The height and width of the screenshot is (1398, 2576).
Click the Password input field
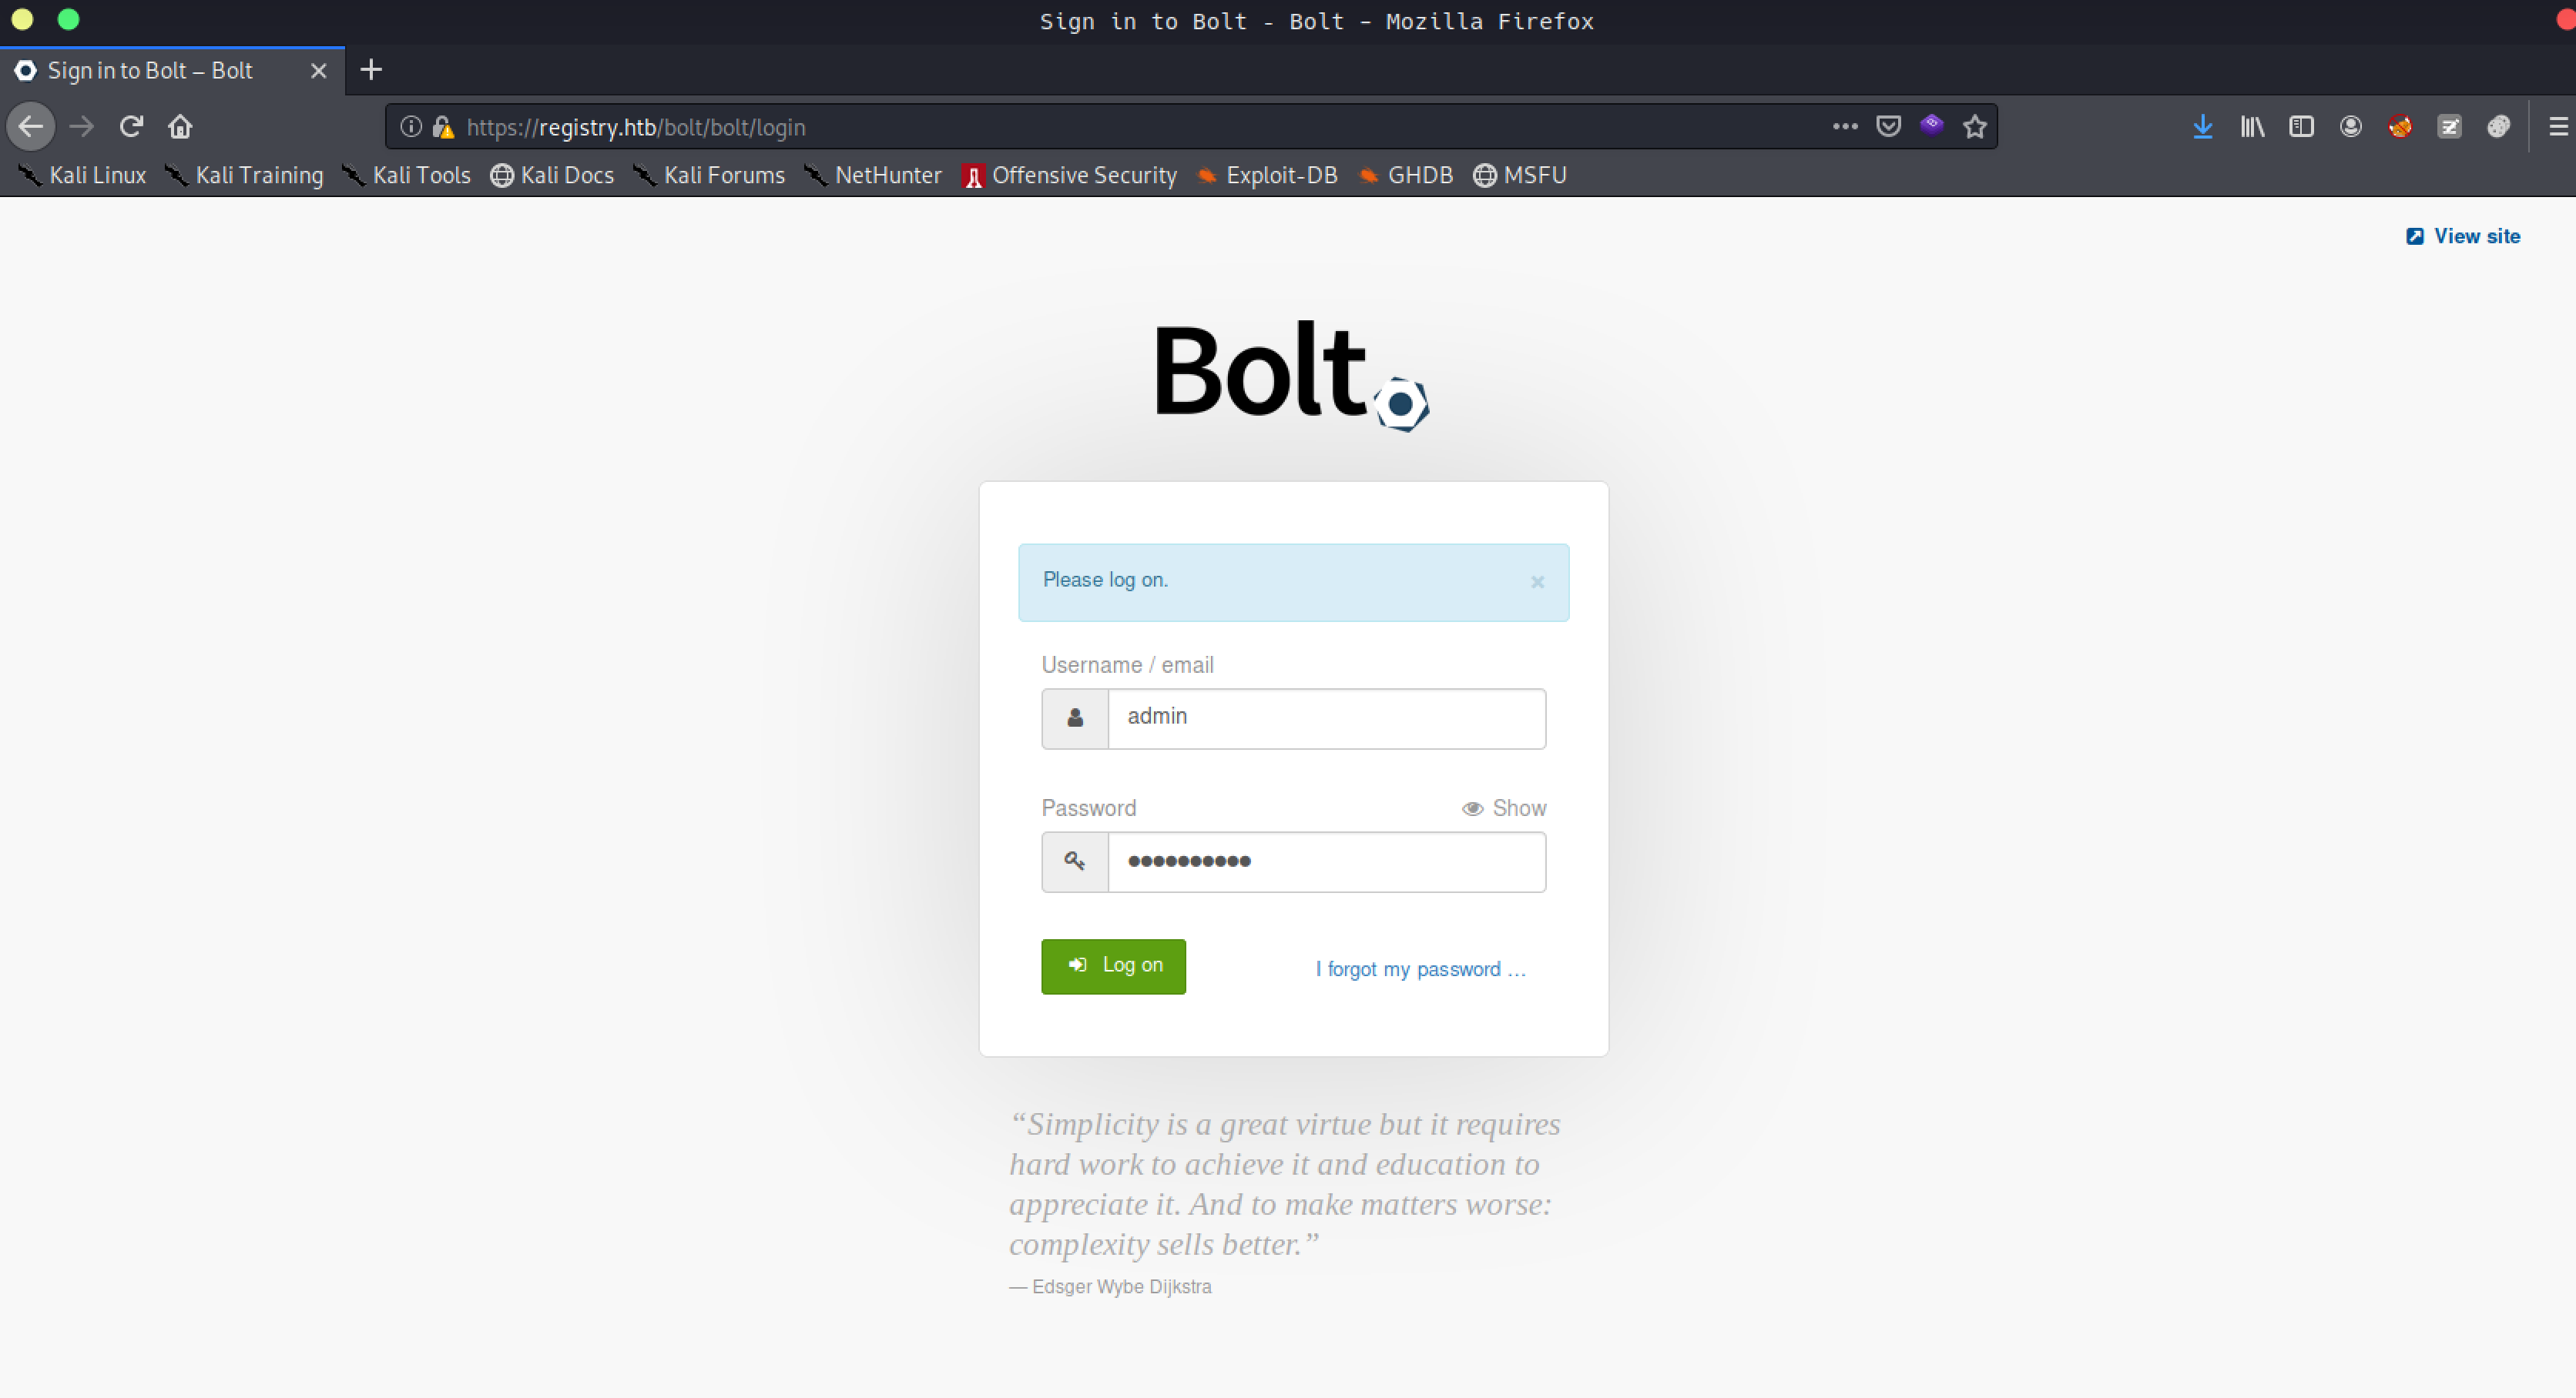1326,861
